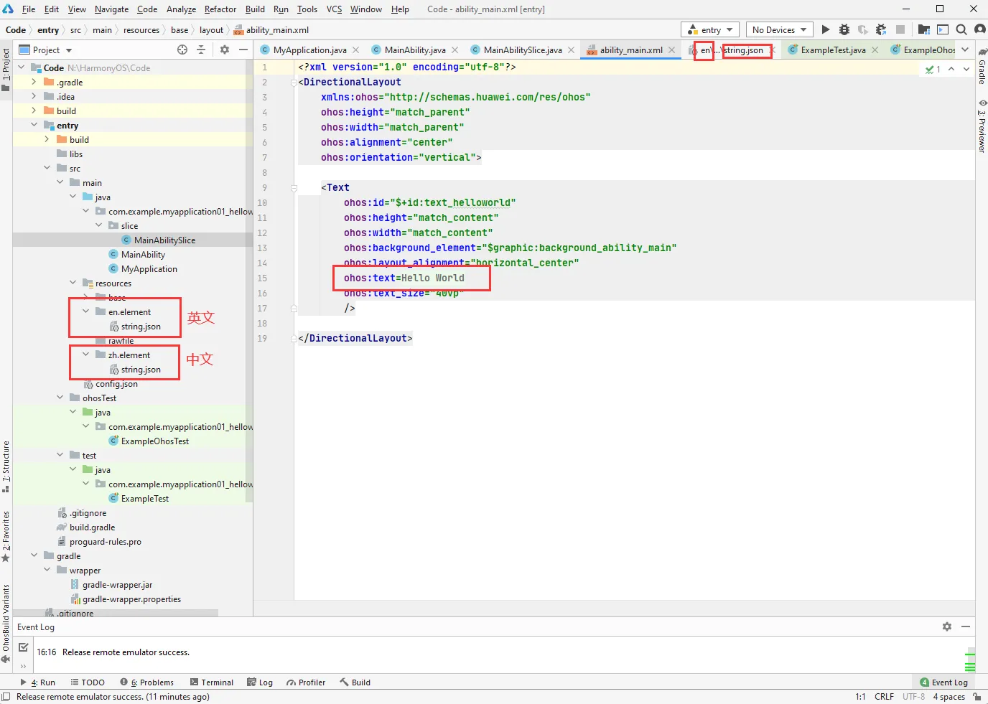Show hidden editor tabs dropdown arrow

[x=965, y=50]
